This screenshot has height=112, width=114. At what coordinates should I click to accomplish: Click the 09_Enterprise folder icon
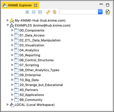[17, 75]
